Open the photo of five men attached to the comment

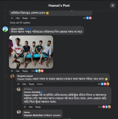[31, 52]
